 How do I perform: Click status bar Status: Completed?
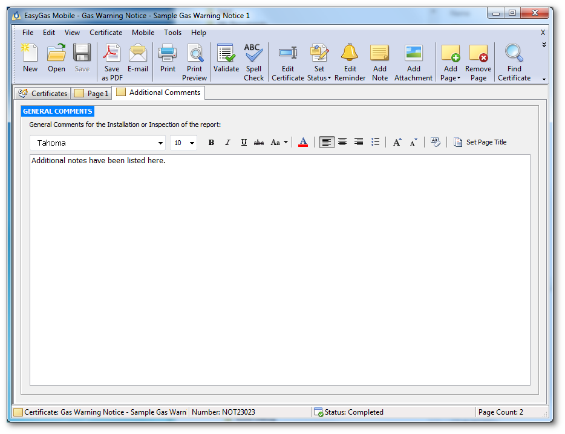(x=348, y=412)
